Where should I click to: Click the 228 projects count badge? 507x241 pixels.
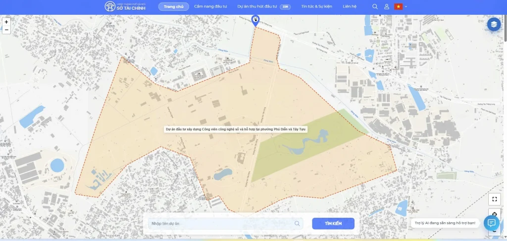(285, 6)
